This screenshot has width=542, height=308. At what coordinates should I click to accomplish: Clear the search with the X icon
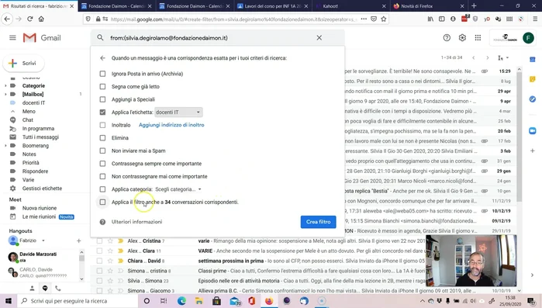319,38
